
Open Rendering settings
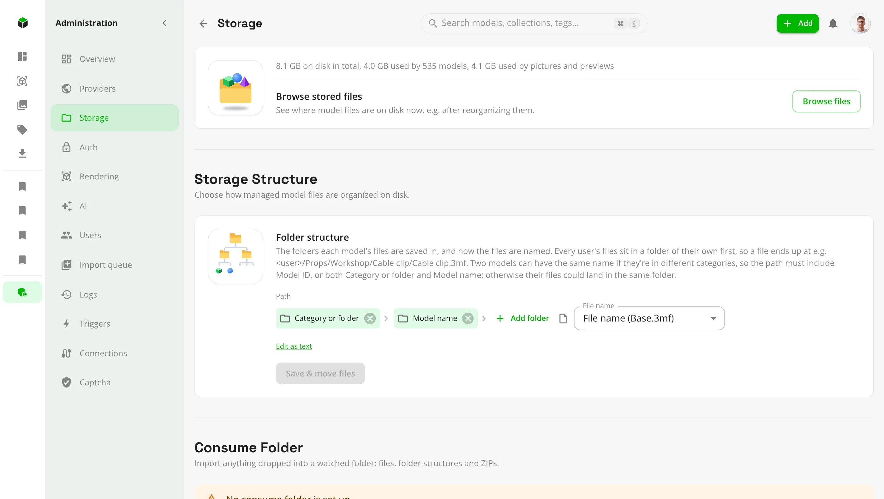pyautogui.click(x=115, y=177)
